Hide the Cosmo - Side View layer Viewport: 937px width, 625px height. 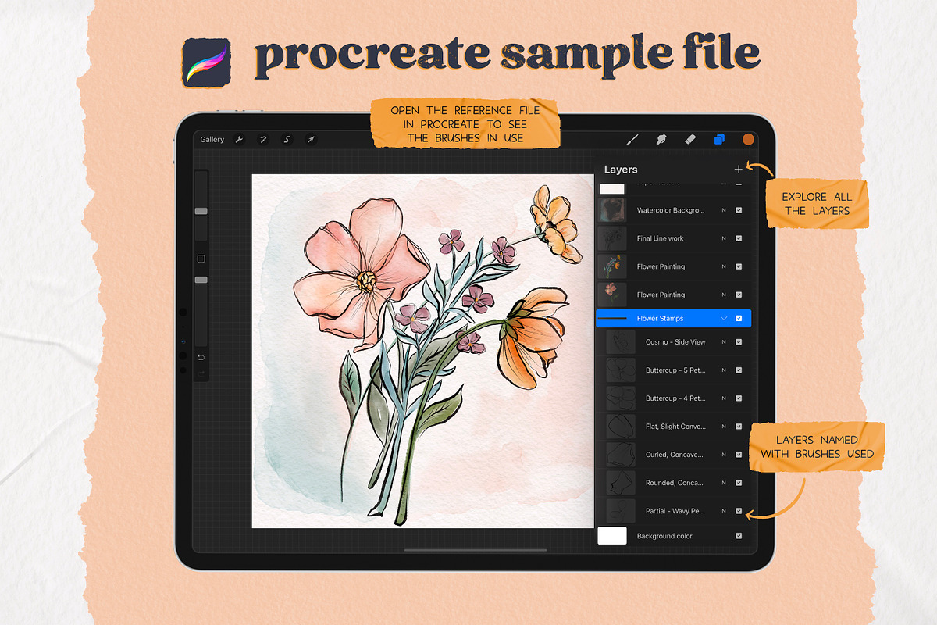click(739, 342)
